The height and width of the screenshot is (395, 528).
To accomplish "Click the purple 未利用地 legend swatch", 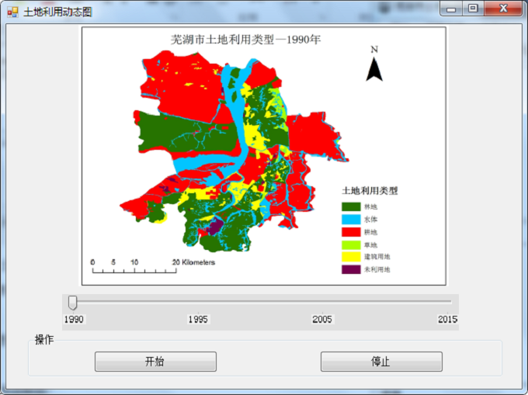I will pyautogui.click(x=351, y=269).
